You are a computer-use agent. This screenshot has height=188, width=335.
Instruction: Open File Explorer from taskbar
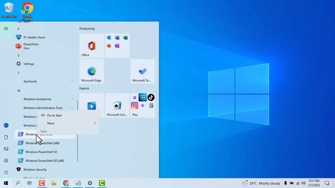tap(54, 183)
